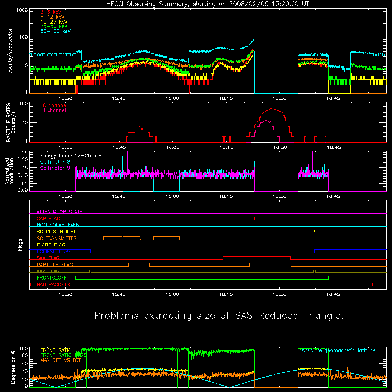This screenshot has width=392, height=392.
Task: Click the HESSI Observing Summary title text
Action: pos(208,4)
